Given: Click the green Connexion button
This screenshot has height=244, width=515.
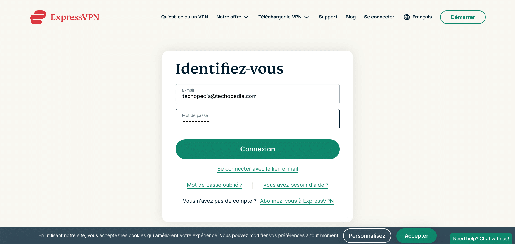Looking at the screenshot, I should (x=258, y=149).
